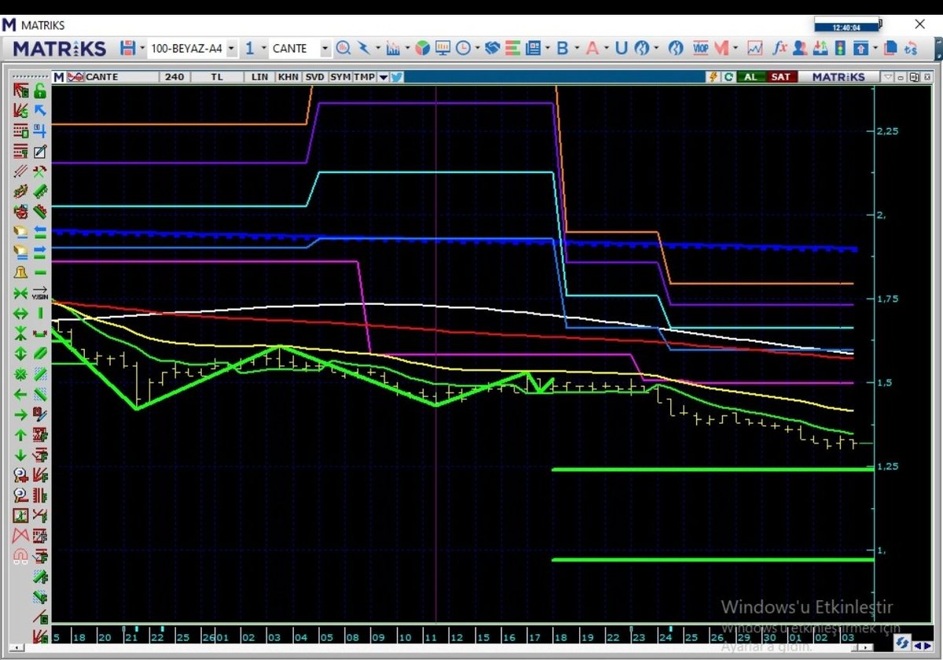The width and height of the screenshot is (943, 660).
Task: Open the chart window triangle menu button
Action: pos(888,77)
